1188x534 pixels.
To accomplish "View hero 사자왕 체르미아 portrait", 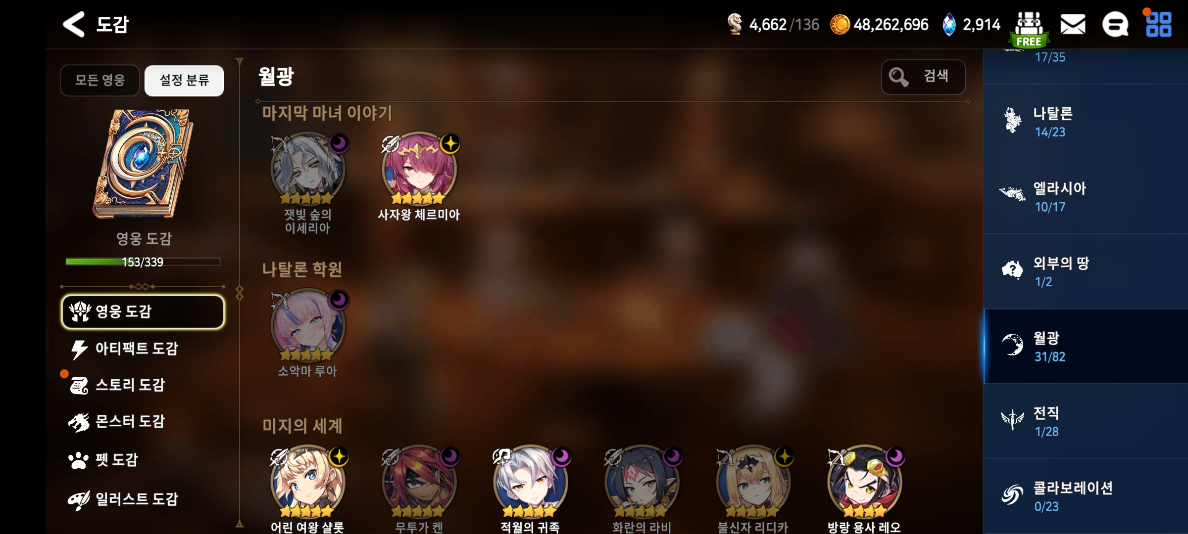I will click(x=419, y=169).
